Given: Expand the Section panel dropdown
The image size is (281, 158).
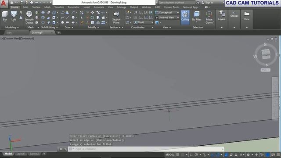Looking at the screenshot, I should pyautogui.click(x=115, y=27).
